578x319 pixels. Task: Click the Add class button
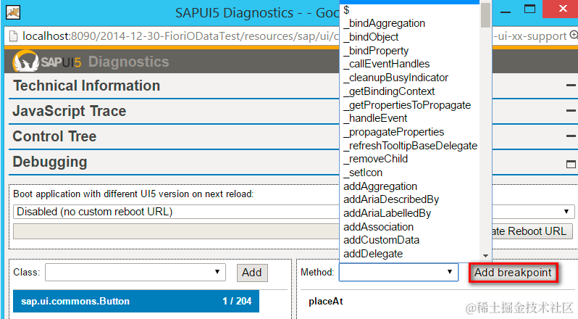[x=251, y=273]
